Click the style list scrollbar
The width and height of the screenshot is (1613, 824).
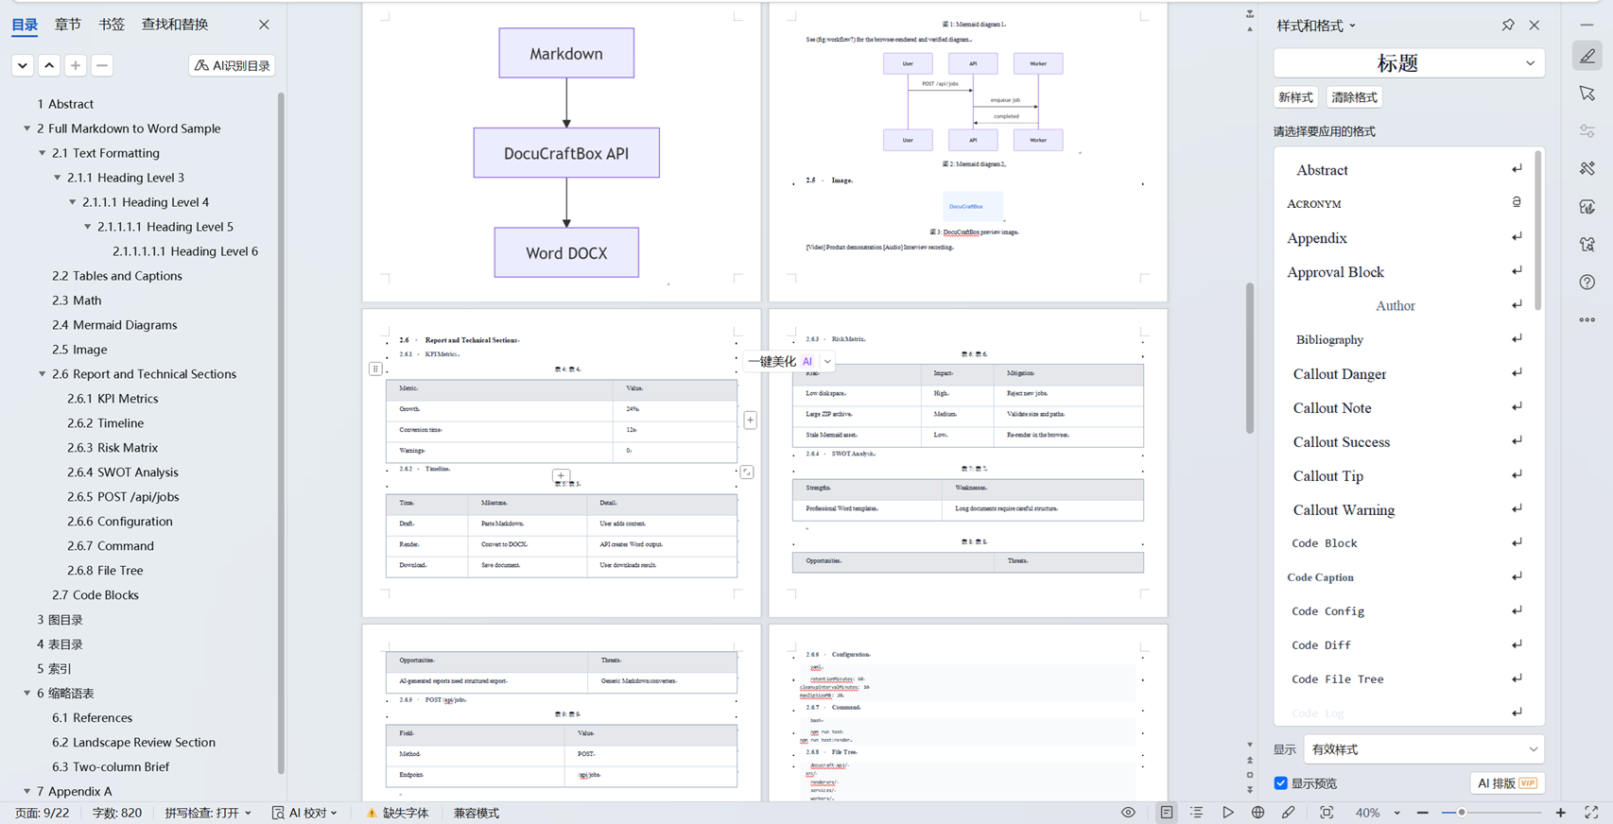(1538, 230)
